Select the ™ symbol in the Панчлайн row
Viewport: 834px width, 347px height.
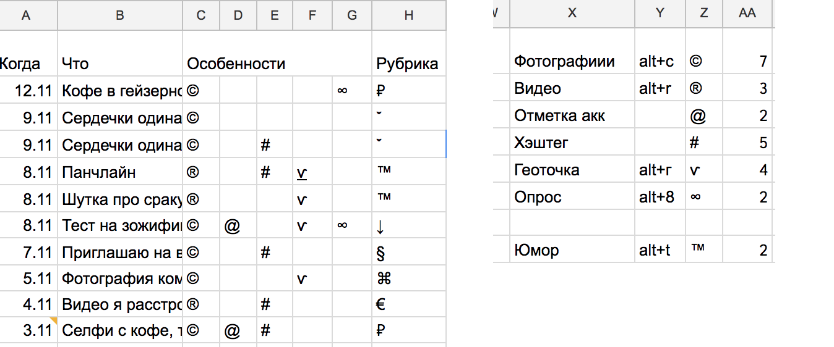pyautogui.click(x=384, y=172)
